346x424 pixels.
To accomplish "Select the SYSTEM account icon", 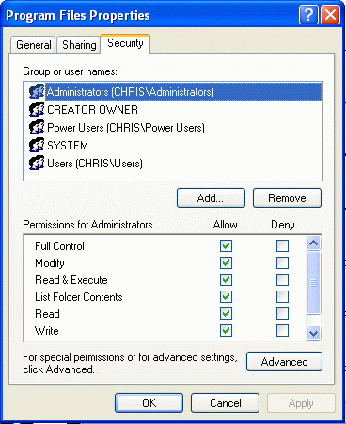I will [37, 145].
